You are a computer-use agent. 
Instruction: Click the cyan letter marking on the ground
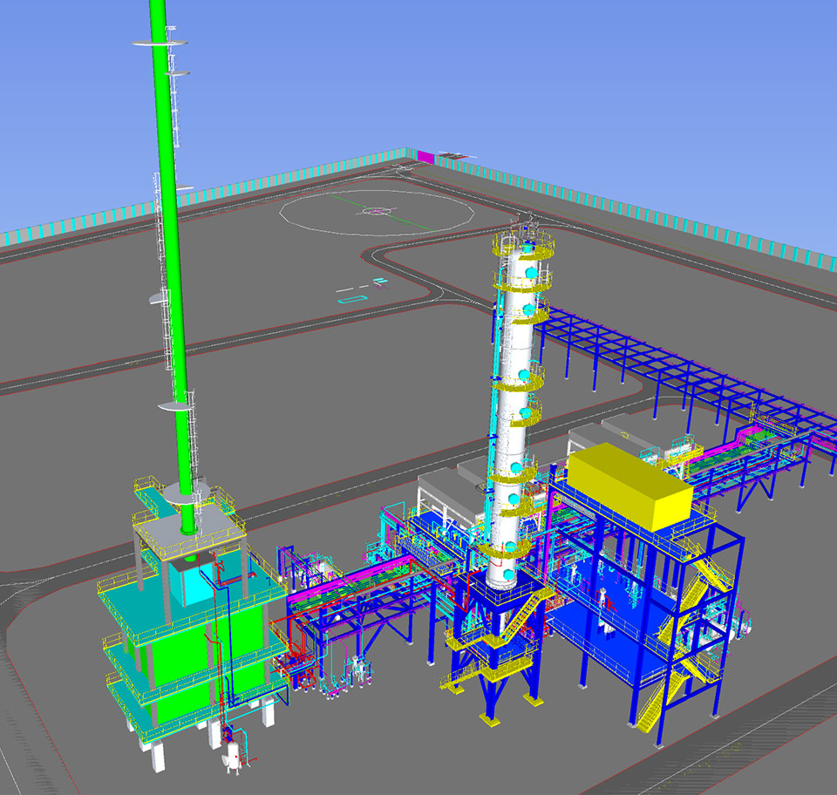pyautogui.click(x=351, y=298)
